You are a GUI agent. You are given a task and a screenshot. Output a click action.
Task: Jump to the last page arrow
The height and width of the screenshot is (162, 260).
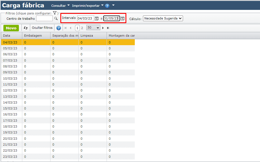coord(108,28)
